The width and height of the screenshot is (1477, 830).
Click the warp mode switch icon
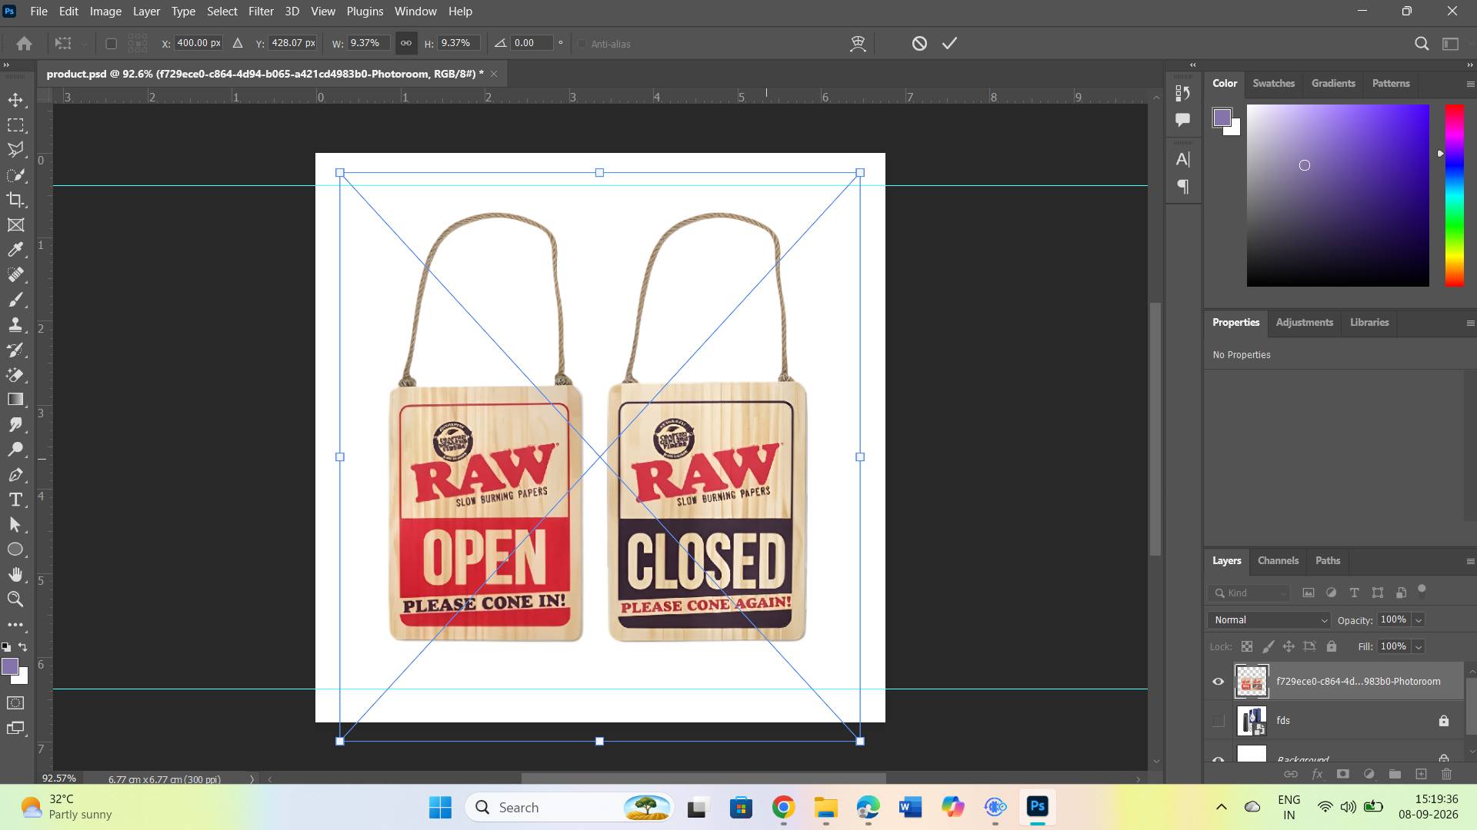click(858, 44)
